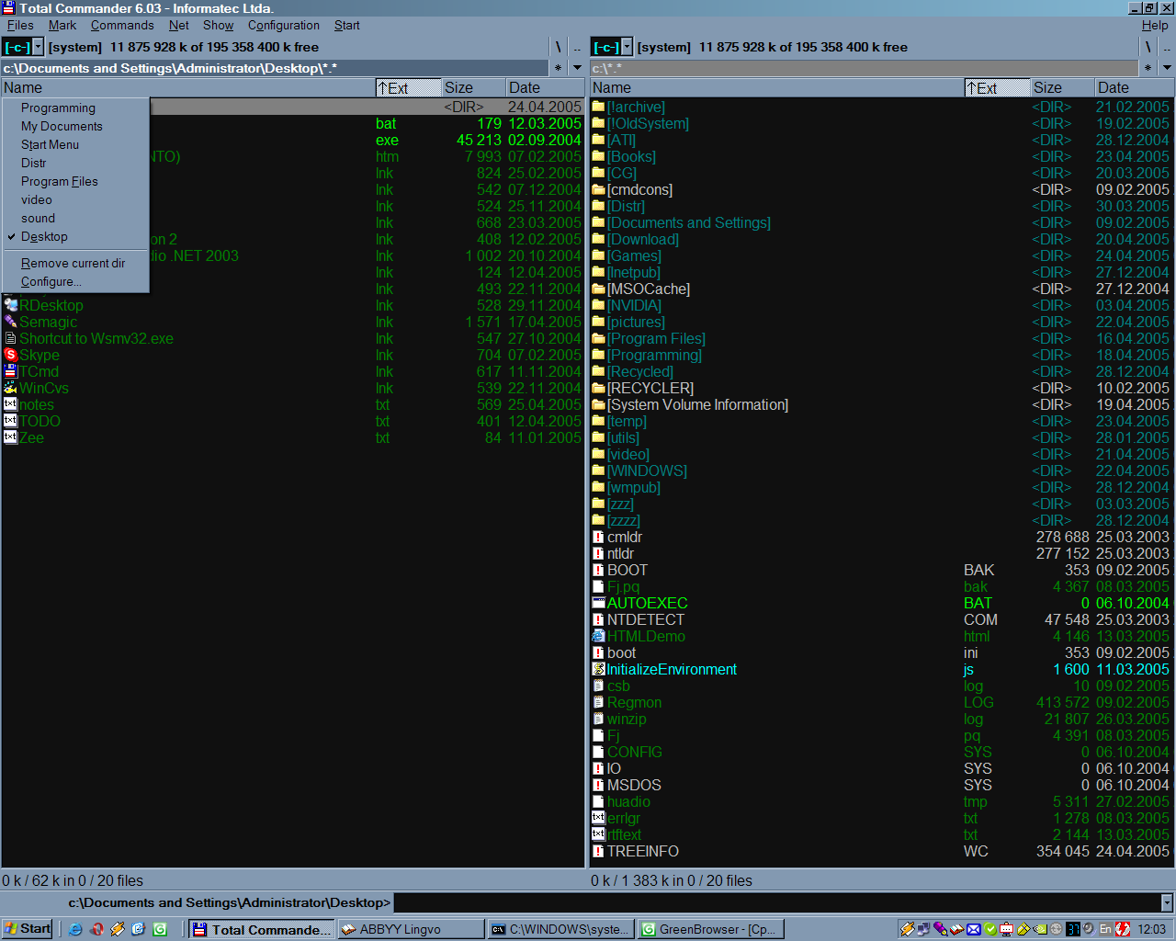
Task: Switch to C:\WINDOWS\system command prompt taskbar button
Action: point(560,929)
